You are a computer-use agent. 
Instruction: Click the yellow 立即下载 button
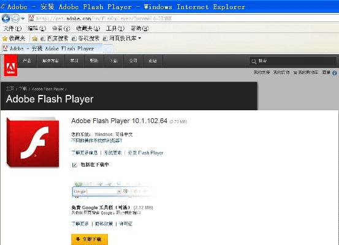pyautogui.click(x=90, y=239)
